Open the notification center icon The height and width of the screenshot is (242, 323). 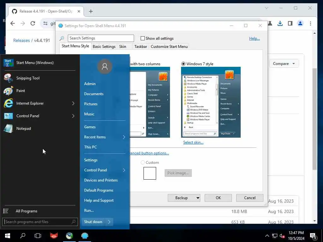click(313, 236)
